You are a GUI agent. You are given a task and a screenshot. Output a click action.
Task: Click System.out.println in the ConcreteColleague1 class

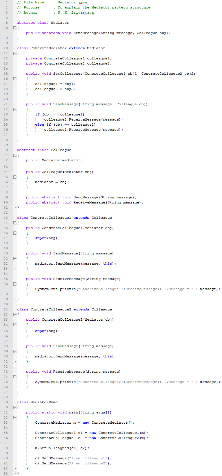tap(55, 289)
